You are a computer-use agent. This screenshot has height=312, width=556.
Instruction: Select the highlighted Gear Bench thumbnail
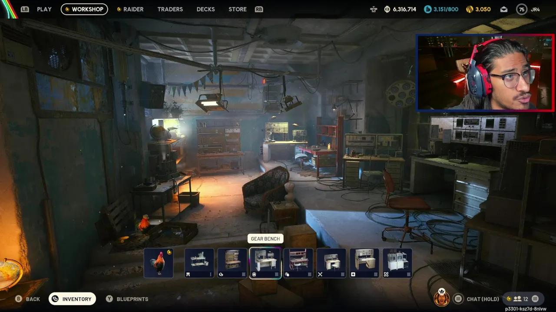[265, 263]
